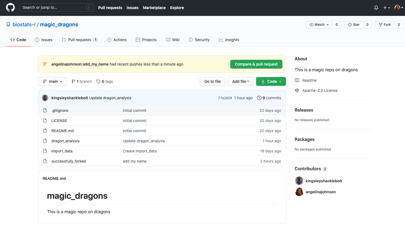Viewport: 405px width, 230px height.
Task: Open the .gitignore file
Action: [60, 110]
